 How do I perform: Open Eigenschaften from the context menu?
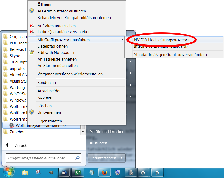point(50,121)
